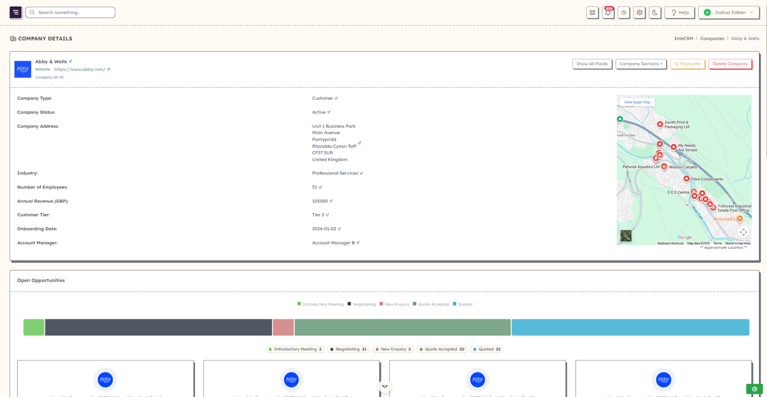Viewport: 767px width, 397px height.
Task: Open the apps grid icon in top toolbar
Action: point(592,12)
